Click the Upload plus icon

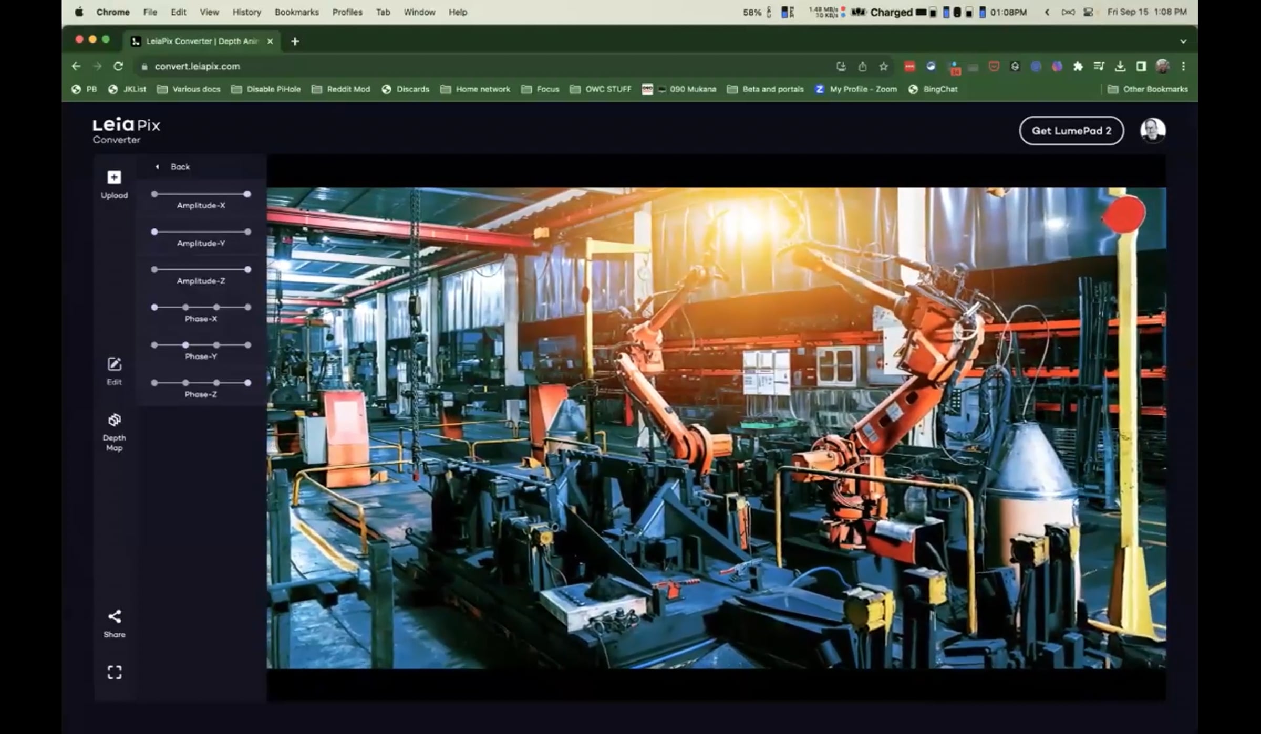pos(114,177)
